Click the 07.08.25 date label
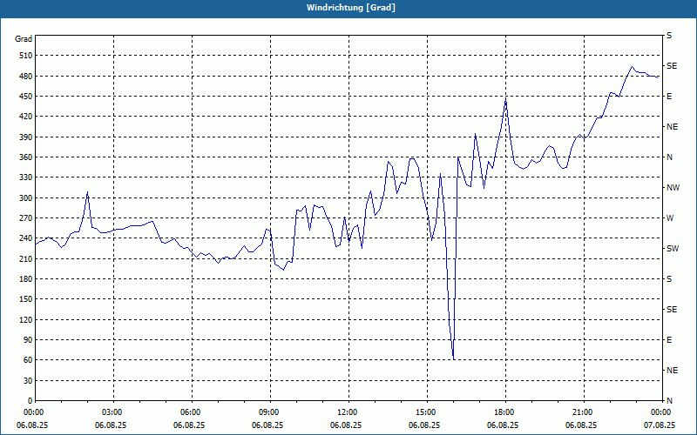 660,425
